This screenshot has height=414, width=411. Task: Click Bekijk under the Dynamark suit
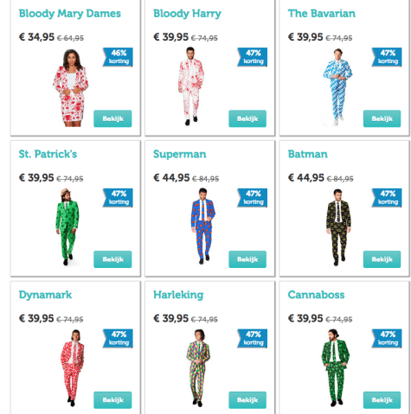tap(112, 400)
